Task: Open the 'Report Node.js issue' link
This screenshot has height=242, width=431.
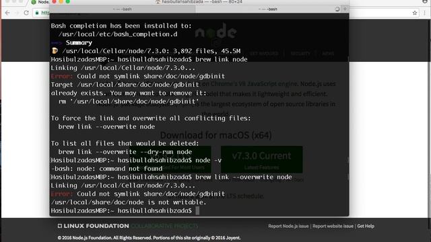Action: pos(288,226)
